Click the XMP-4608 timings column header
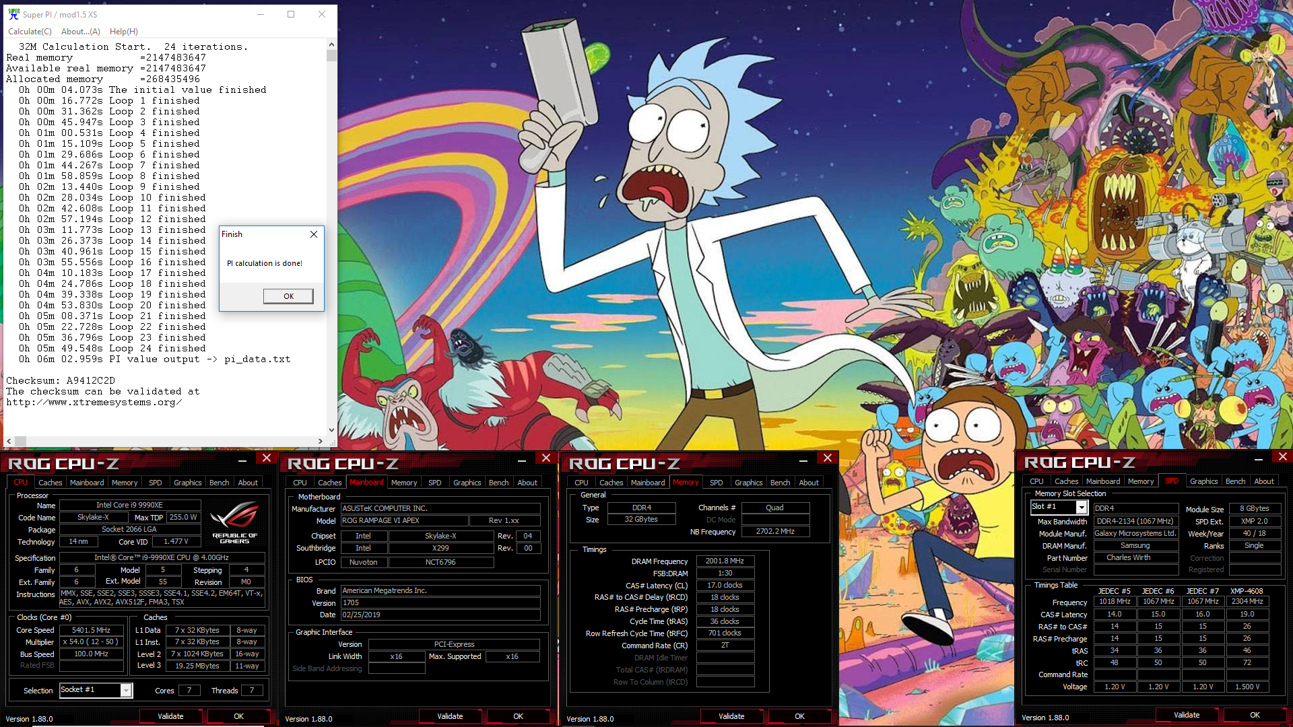This screenshot has height=727, width=1293. tap(1247, 591)
